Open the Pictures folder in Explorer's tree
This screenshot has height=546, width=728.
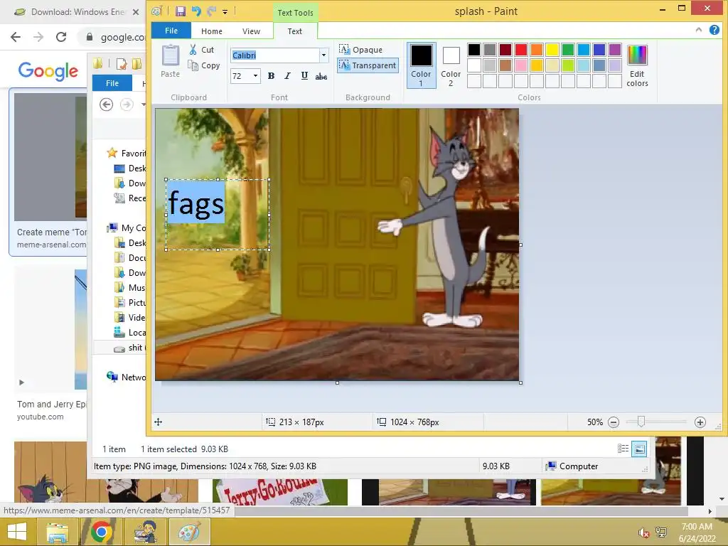(x=130, y=303)
